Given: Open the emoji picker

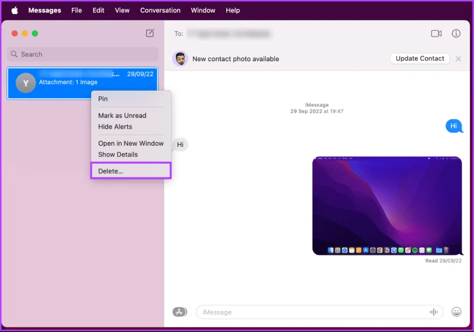Looking at the screenshot, I should point(456,312).
